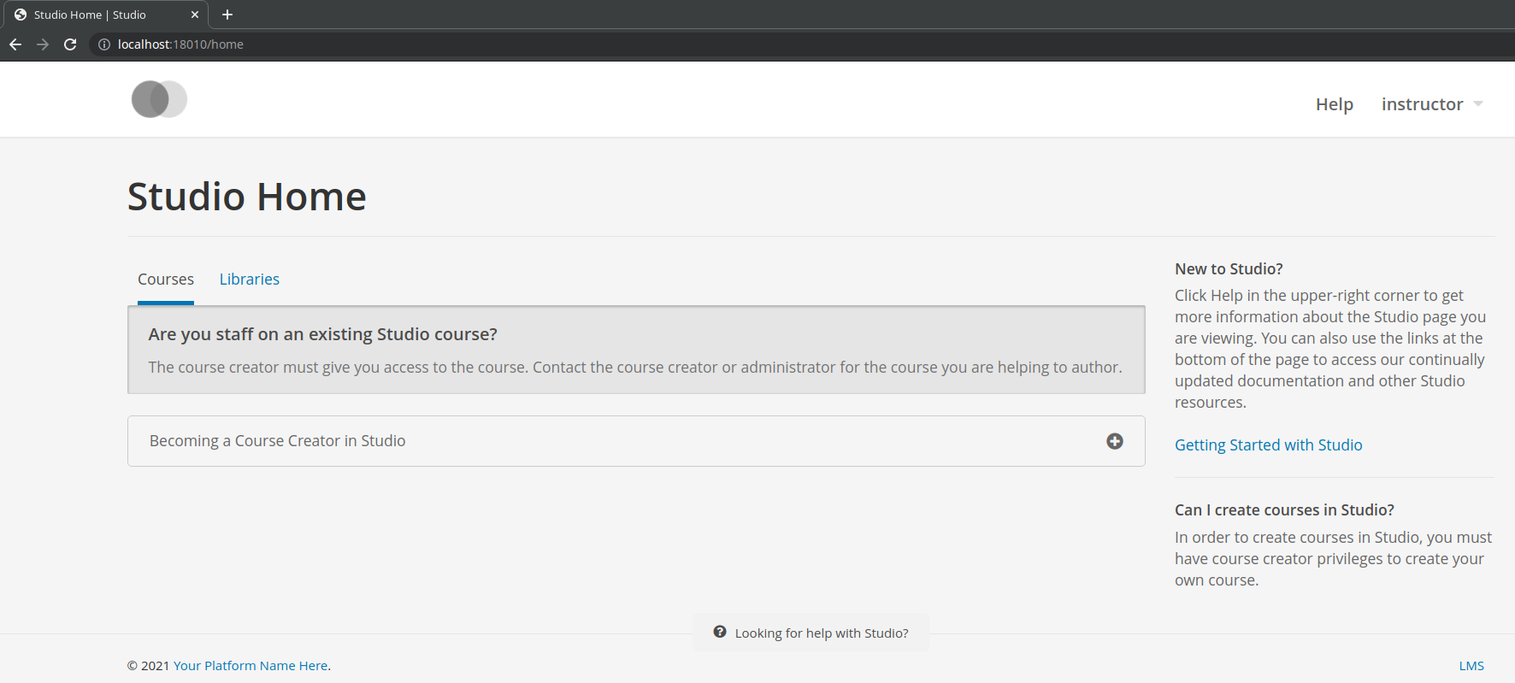This screenshot has height=683, width=1515.
Task: Click the 'New to Studio?' heading
Action: (1229, 269)
